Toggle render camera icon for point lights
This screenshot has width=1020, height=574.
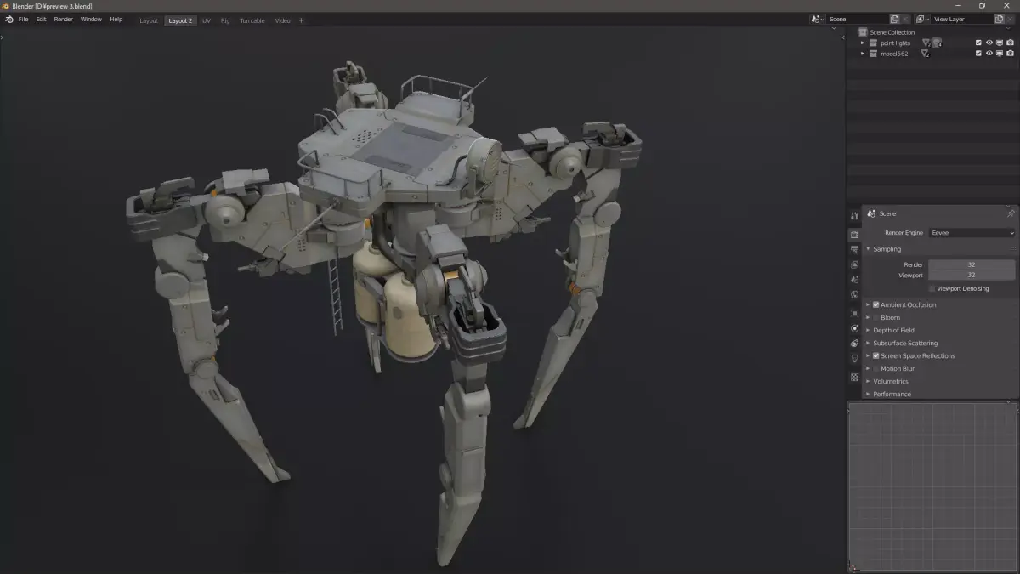click(1010, 43)
